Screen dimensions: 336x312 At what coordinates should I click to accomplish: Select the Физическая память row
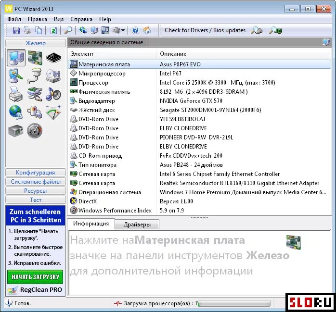[199, 92]
